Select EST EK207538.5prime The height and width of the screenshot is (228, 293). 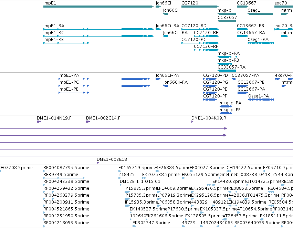click(144, 178)
